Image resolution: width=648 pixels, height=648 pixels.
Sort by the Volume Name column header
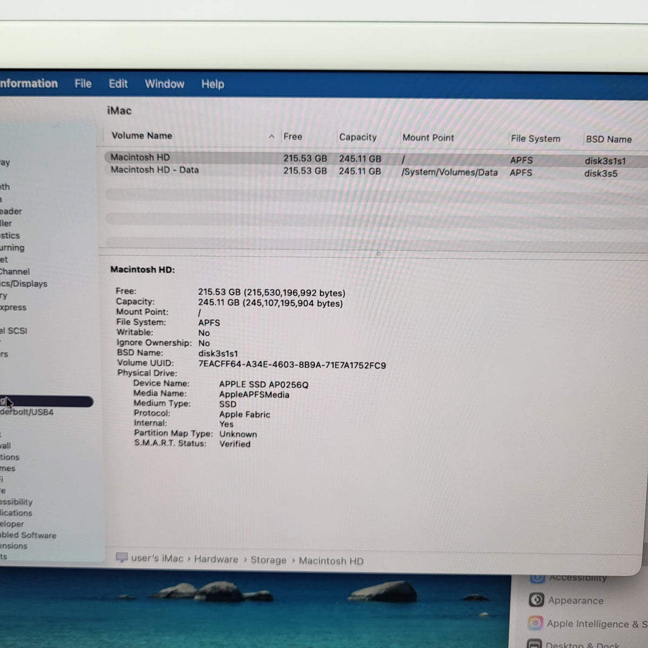pyautogui.click(x=142, y=136)
